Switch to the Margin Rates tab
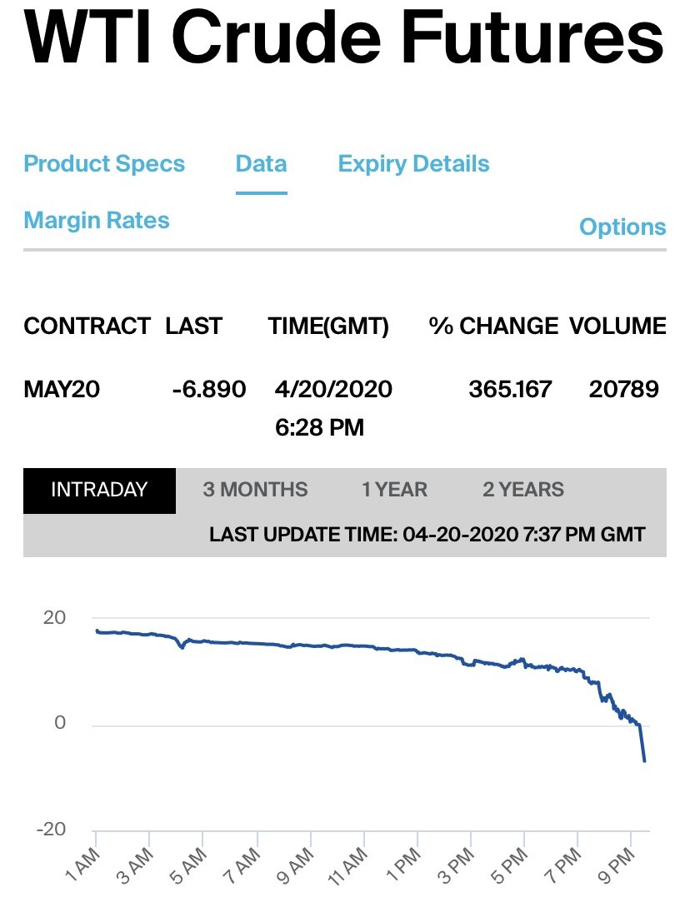The width and height of the screenshot is (690, 917). point(97,221)
